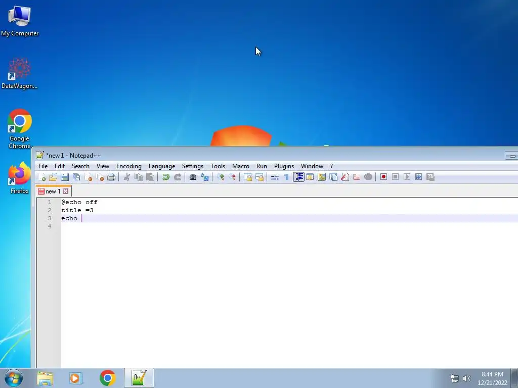
Task: Print the document via printer icon
Action: (x=111, y=177)
